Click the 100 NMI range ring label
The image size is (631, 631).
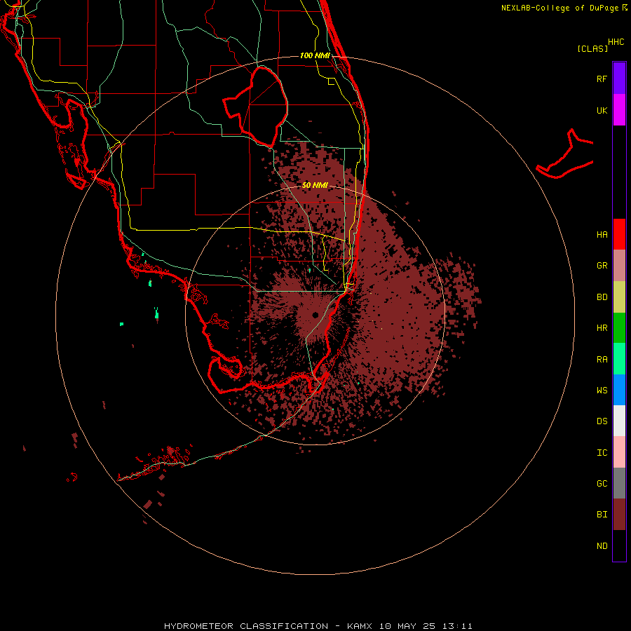(315, 55)
